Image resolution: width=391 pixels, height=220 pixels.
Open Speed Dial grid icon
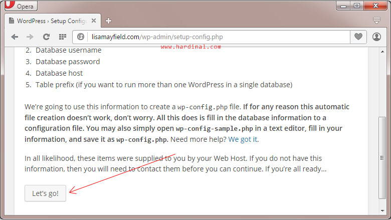[x=62, y=37]
